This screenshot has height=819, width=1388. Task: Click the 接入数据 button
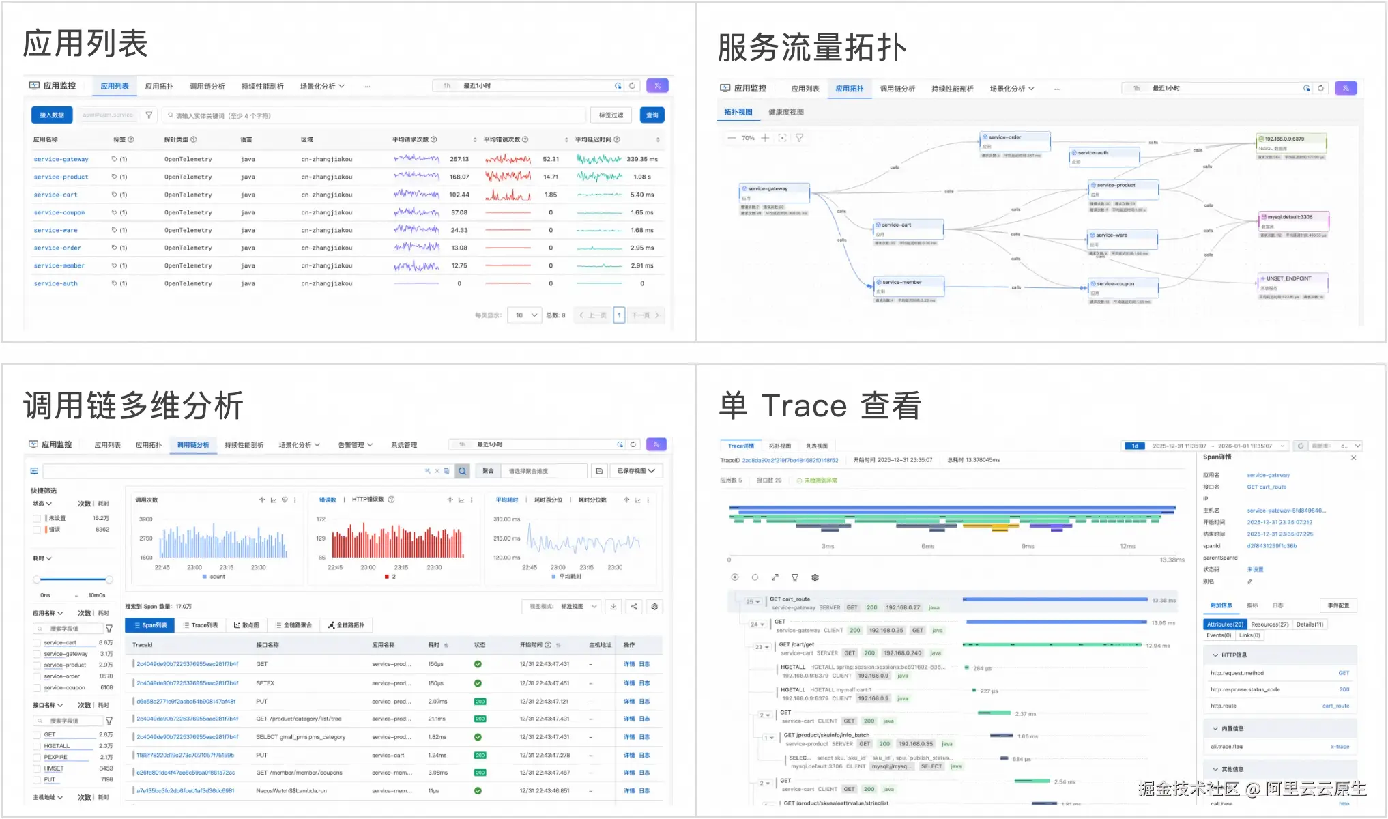pos(52,115)
